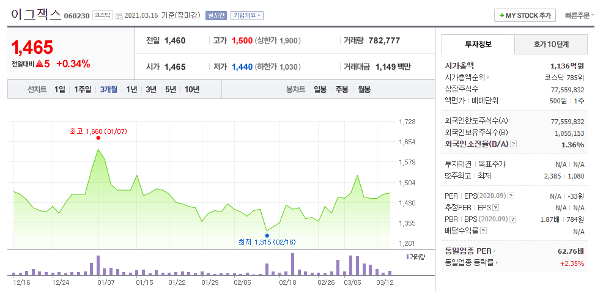Viewport: 603px width, 291px height.
Task: Select the 1주일 line chart period
Action: click(x=83, y=90)
